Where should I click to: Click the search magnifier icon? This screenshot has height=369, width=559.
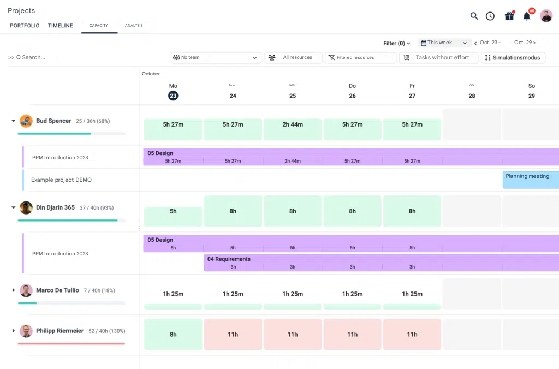pos(474,16)
